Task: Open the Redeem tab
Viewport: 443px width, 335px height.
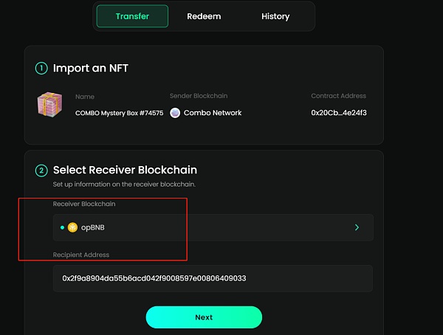Action: (204, 16)
